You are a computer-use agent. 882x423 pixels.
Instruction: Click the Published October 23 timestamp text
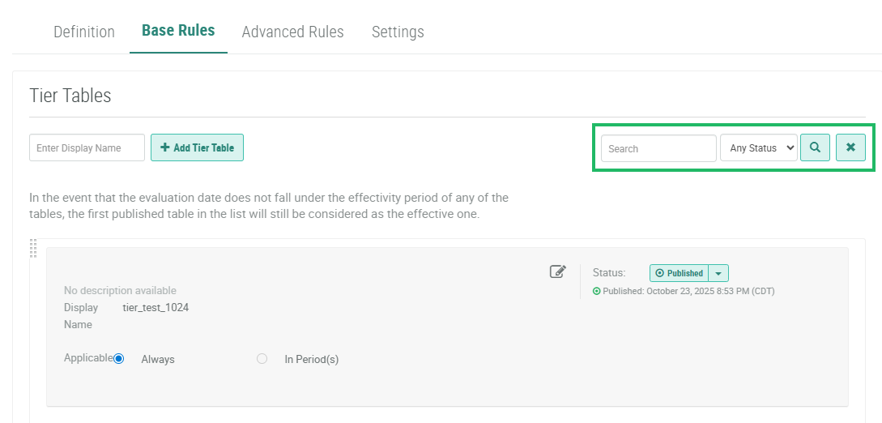[688, 291]
